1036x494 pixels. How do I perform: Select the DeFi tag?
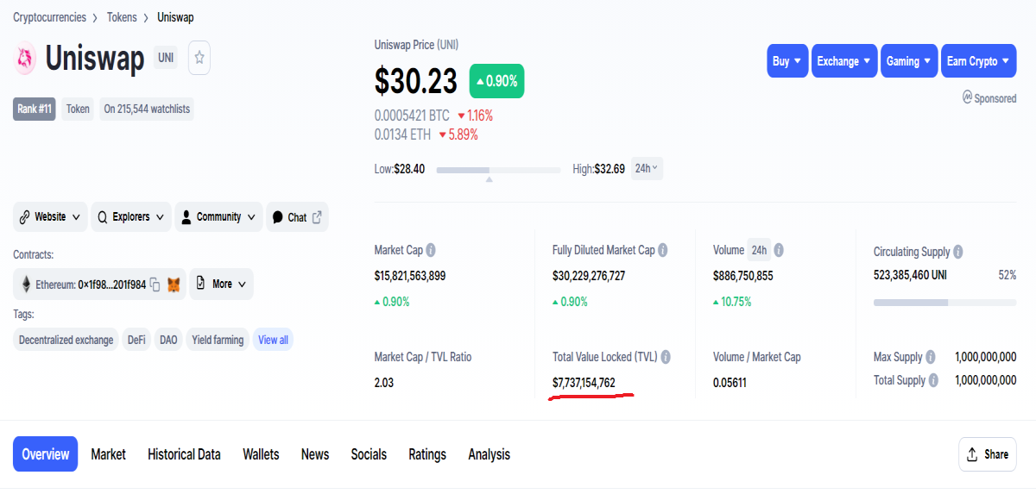tap(136, 340)
